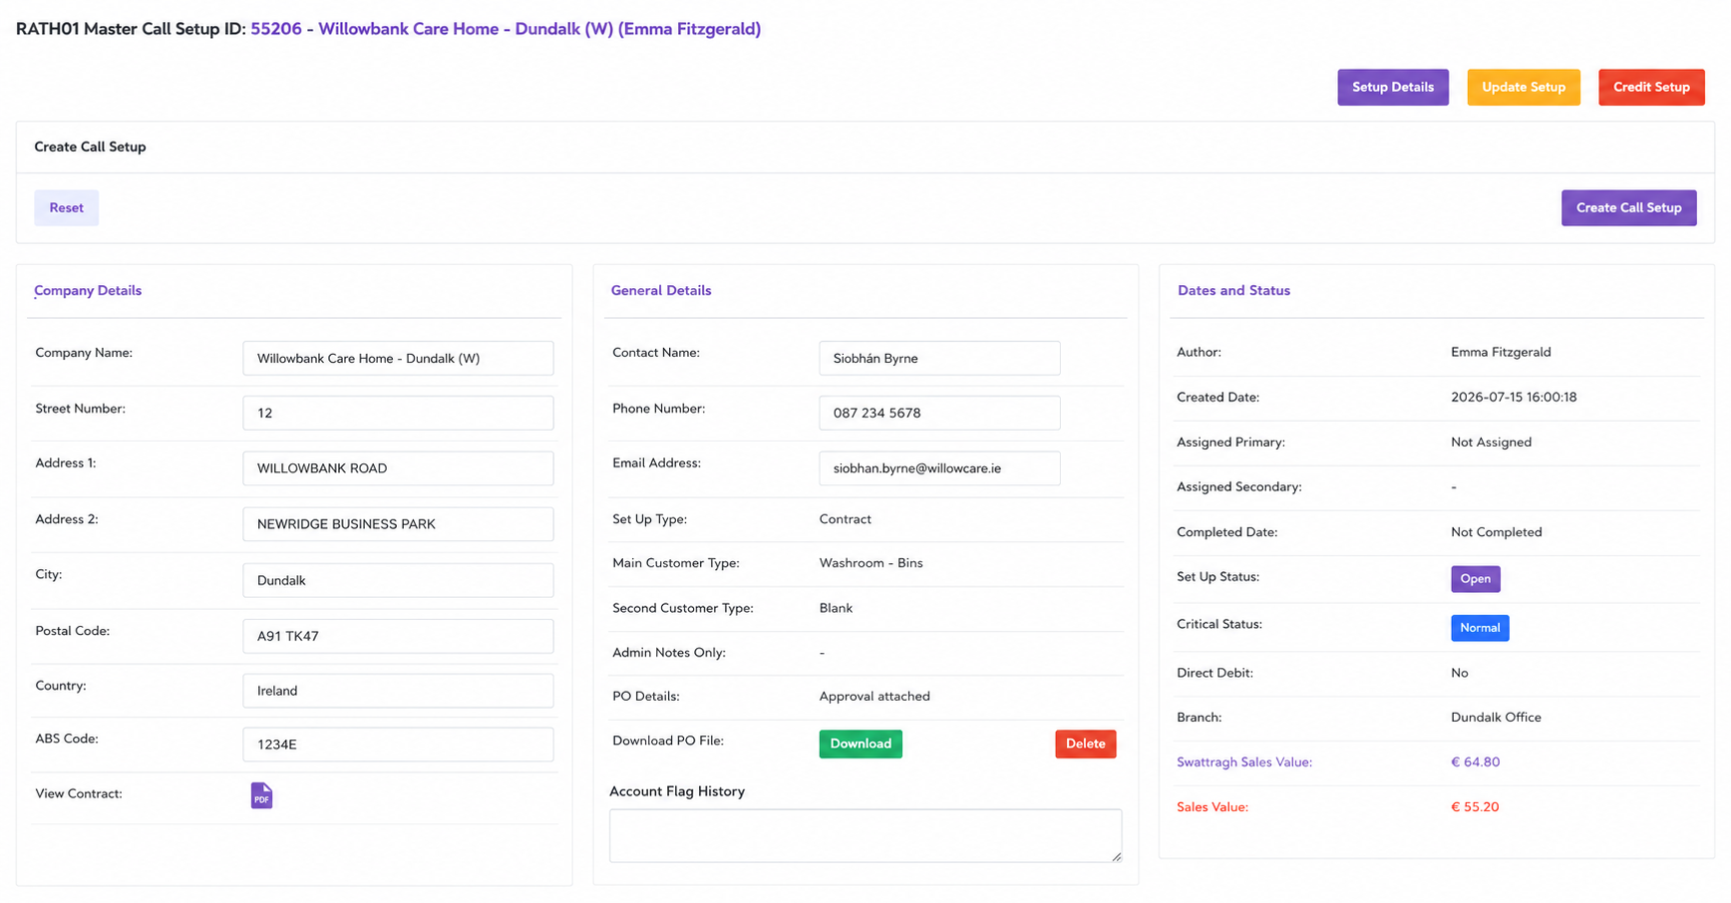Edit the Company Name field

pyautogui.click(x=398, y=359)
